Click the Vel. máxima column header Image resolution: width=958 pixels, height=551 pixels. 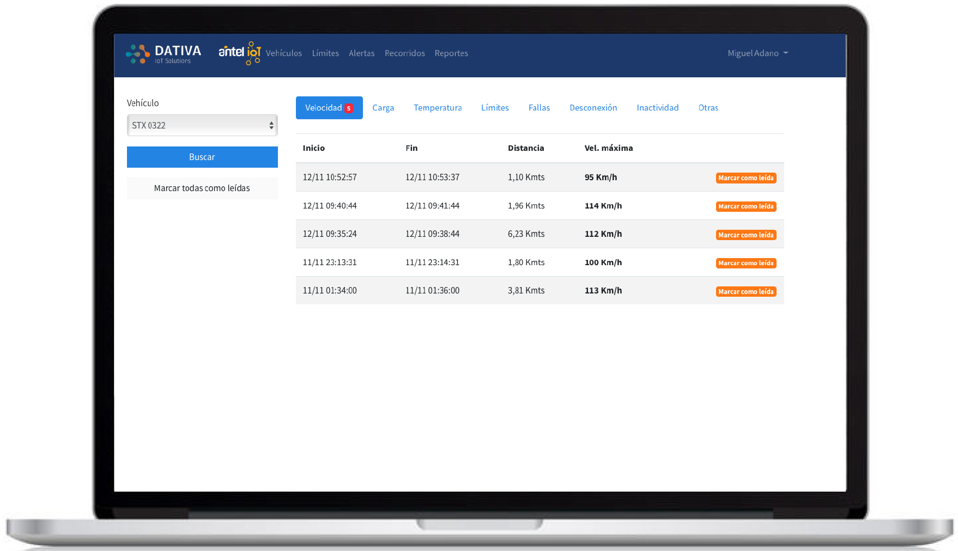click(x=609, y=148)
